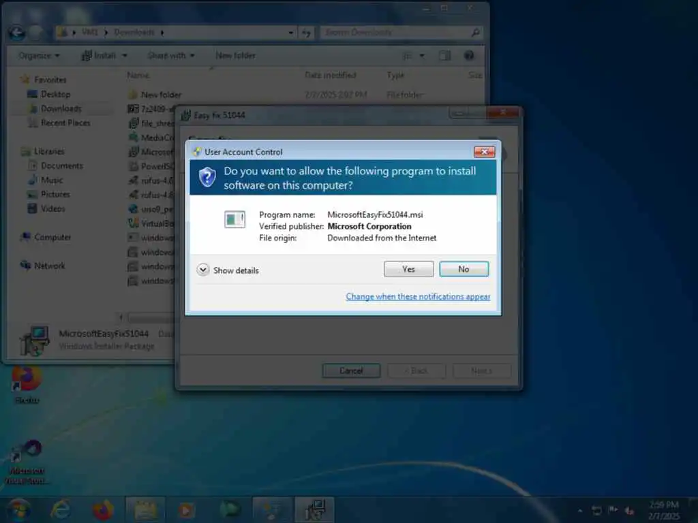This screenshot has width=698, height=523.
Task: Open the view options dropdown arrow in Explorer
Action: (x=422, y=56)
